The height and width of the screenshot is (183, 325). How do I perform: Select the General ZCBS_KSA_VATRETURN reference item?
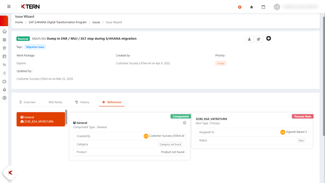pos(41,119)
